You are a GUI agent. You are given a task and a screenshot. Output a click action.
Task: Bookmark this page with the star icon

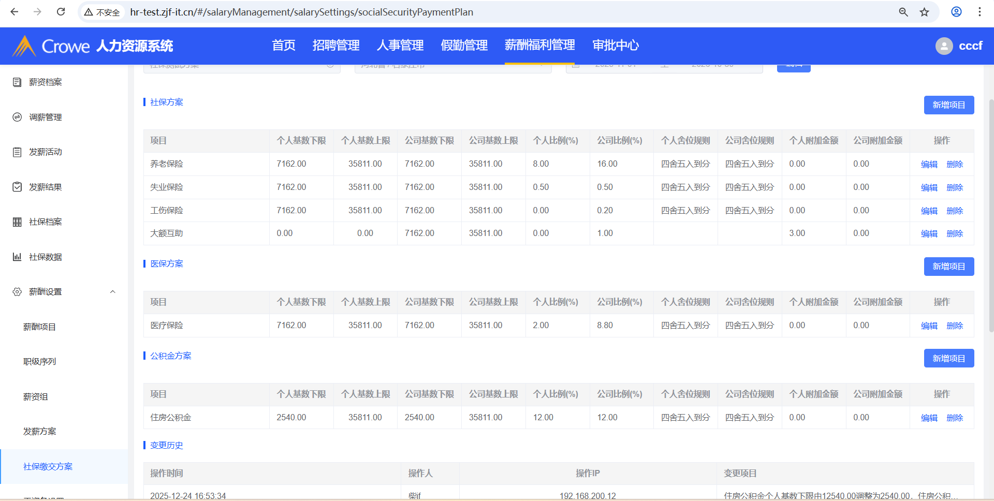pyautogui.click(x=924, y=12)
